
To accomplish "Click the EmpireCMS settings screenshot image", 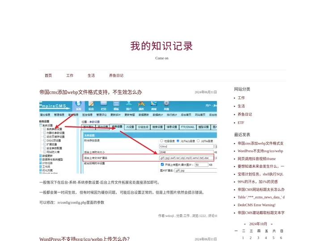I will tap(128, 137).
